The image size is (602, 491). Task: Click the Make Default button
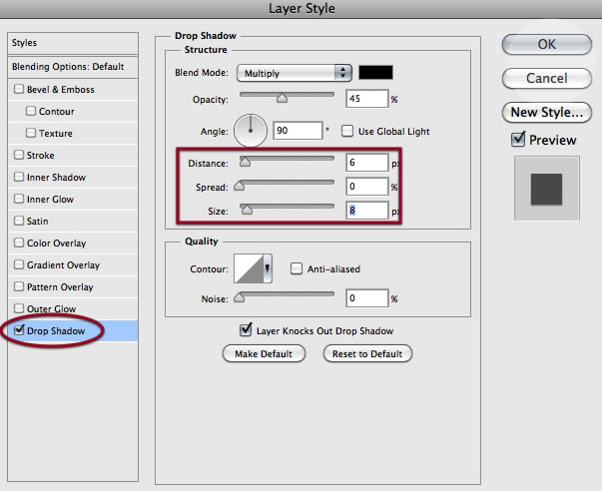coord(264,353)
